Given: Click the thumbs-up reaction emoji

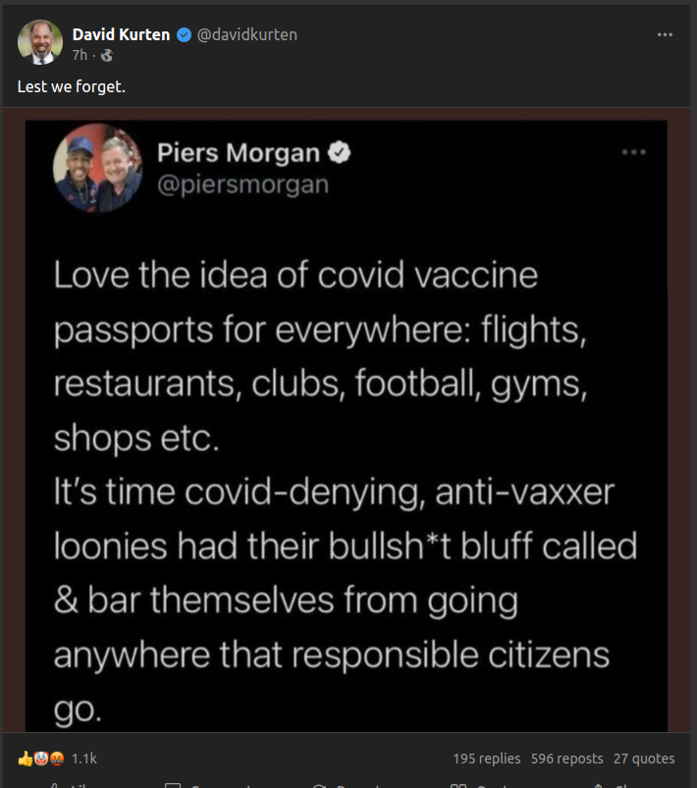Looking at the screenshot, I should tap(25, 758).
